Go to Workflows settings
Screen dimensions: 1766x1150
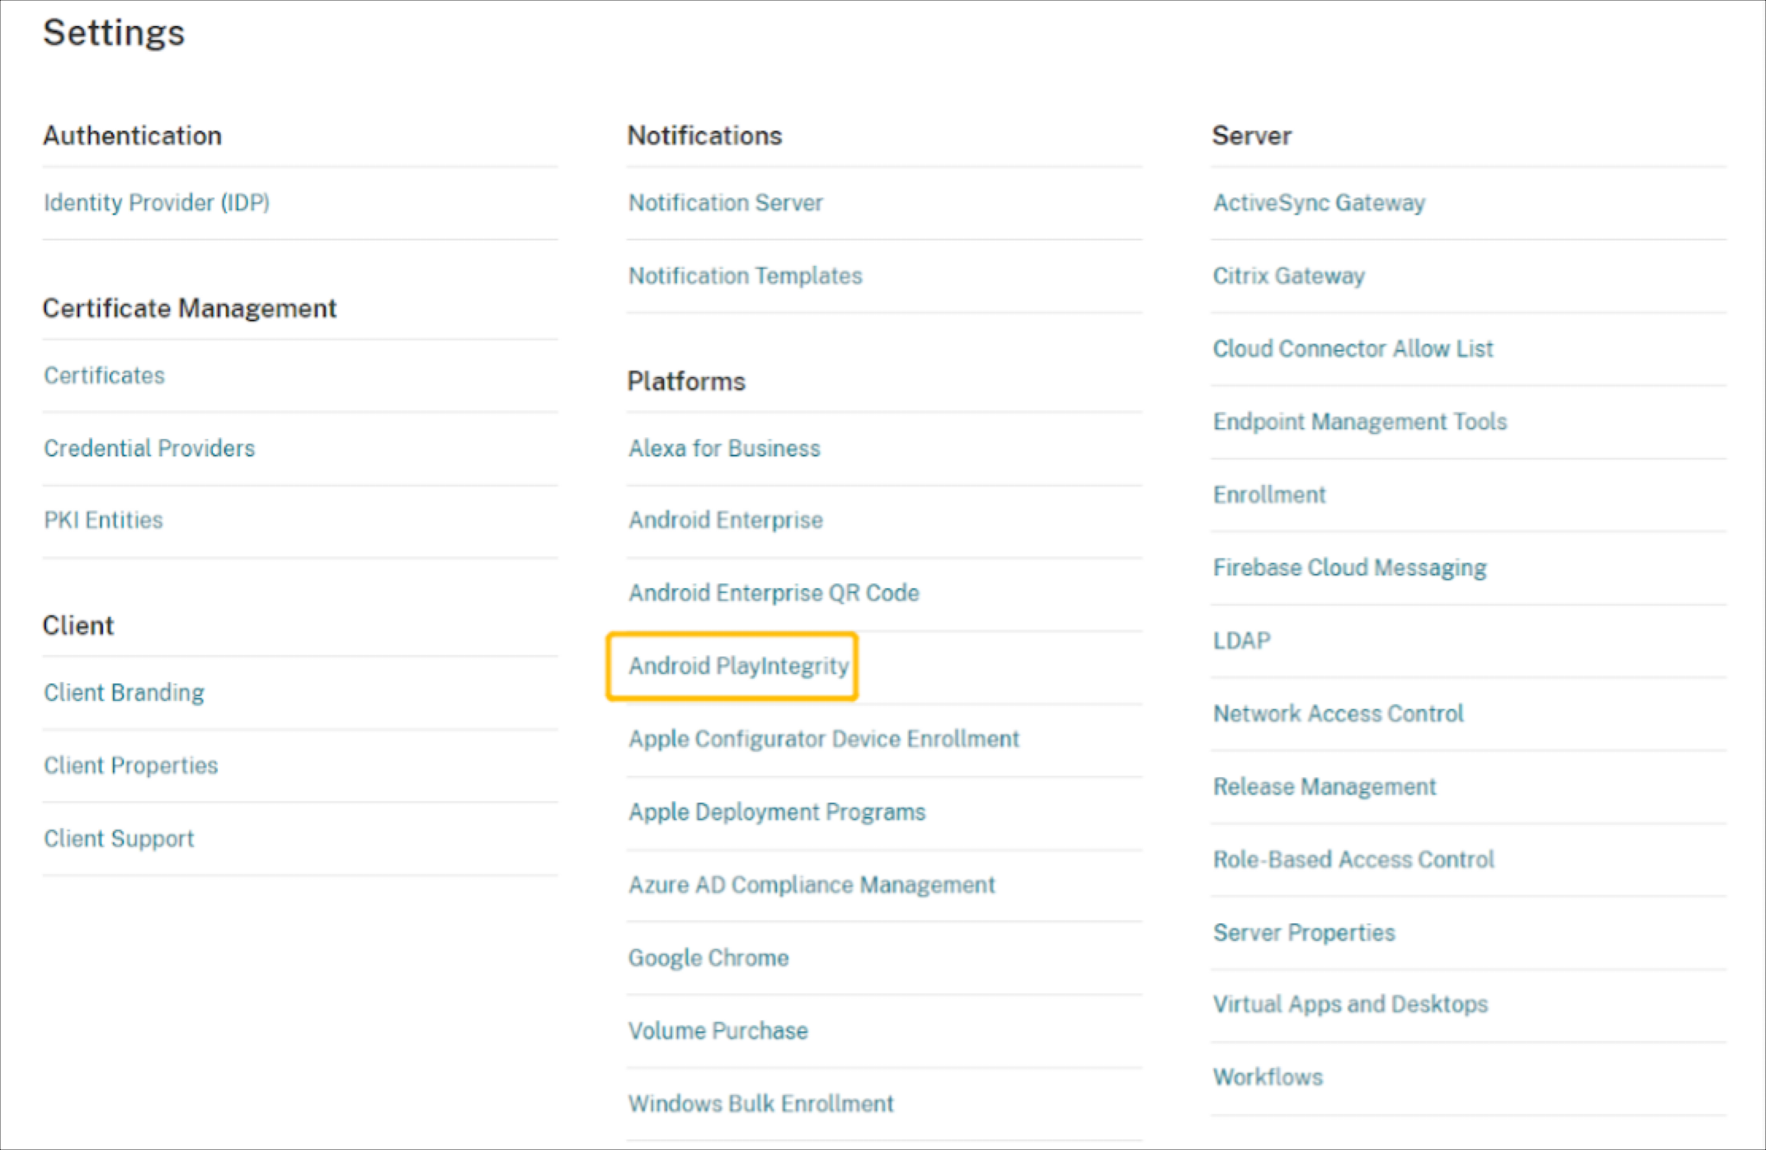(1268, 1077)
